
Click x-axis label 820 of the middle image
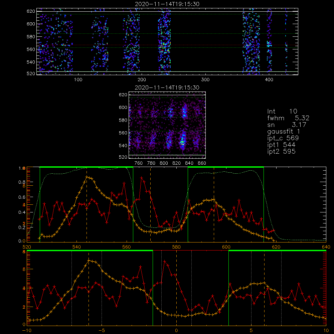[x=177, y=163]
